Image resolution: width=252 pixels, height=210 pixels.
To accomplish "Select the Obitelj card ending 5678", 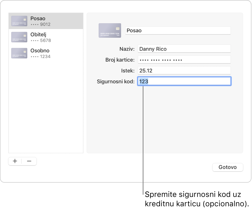I will point(46,37).
